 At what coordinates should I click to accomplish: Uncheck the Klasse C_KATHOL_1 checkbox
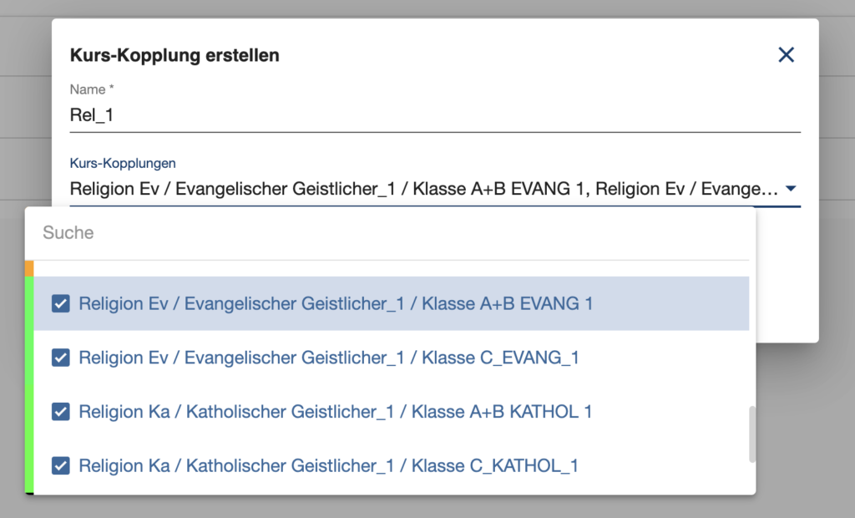click(x=60, y=465)
